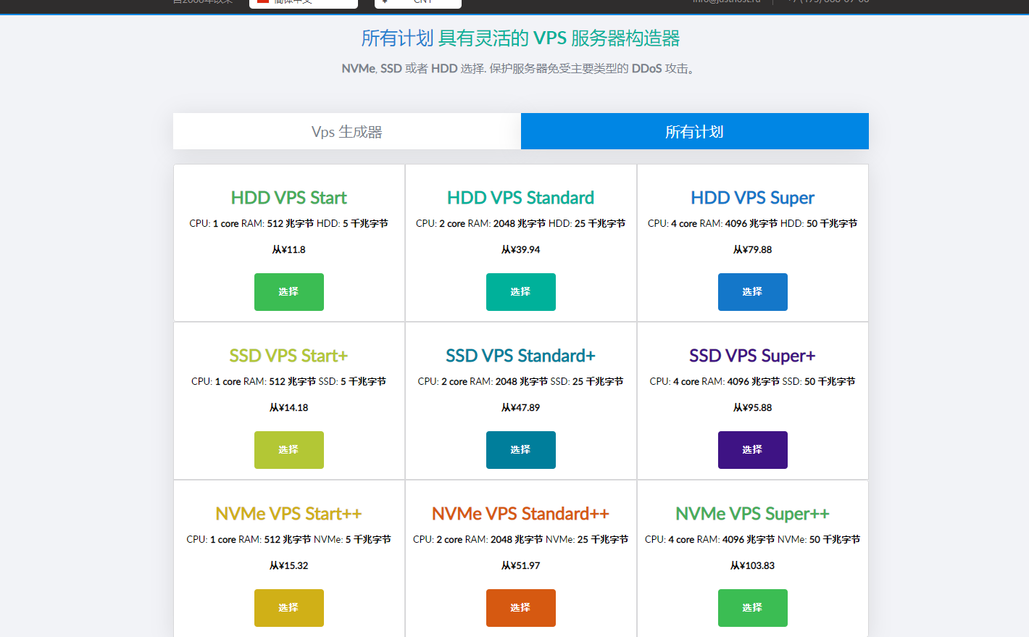Click the HDD VPS Start title
This screenshot has height=637, width=1029.
pos(288,198)
